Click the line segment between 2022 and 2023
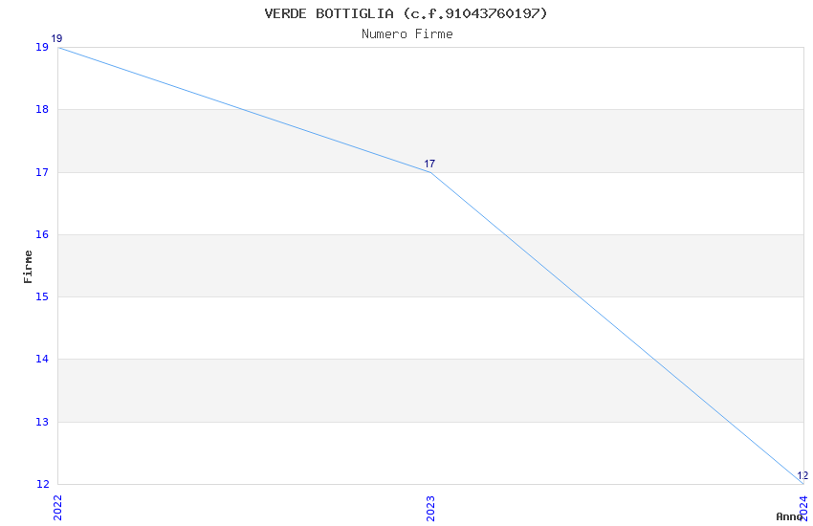The height and width of the screenshot is (526, 813). 244,110
